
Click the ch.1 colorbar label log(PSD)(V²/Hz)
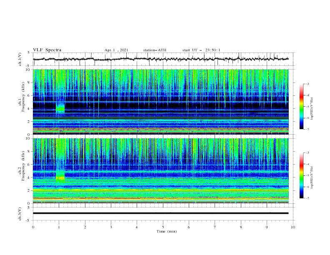click(x=312, y=109)
